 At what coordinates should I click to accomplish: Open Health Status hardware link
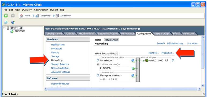[58, 45]
